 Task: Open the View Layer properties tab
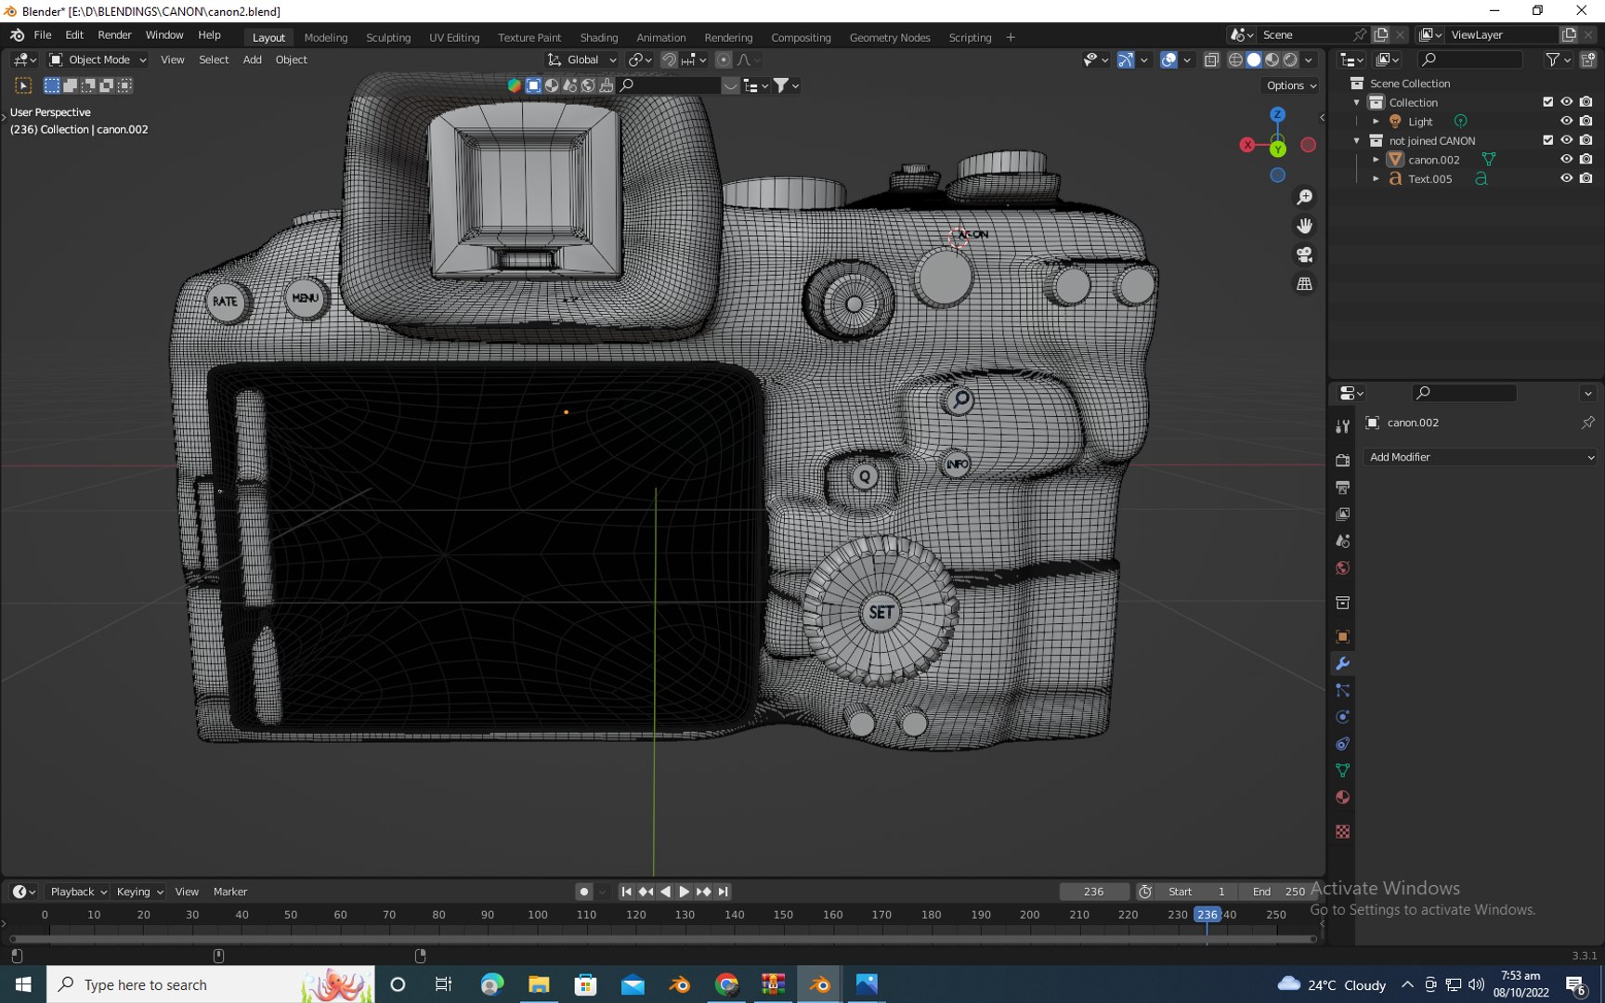(x=1342, y=514)
